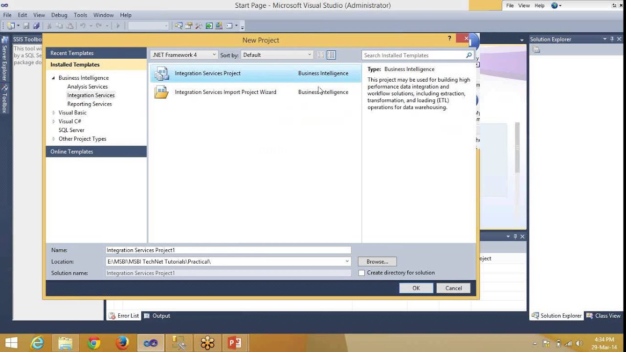Click the Search Installed Templates field
This screenshot has width=626, height=352.
click(x=413, y=55)
